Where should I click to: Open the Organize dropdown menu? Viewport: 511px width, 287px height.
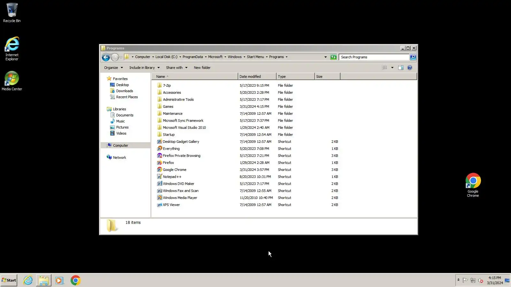click(x=113, y=68)
